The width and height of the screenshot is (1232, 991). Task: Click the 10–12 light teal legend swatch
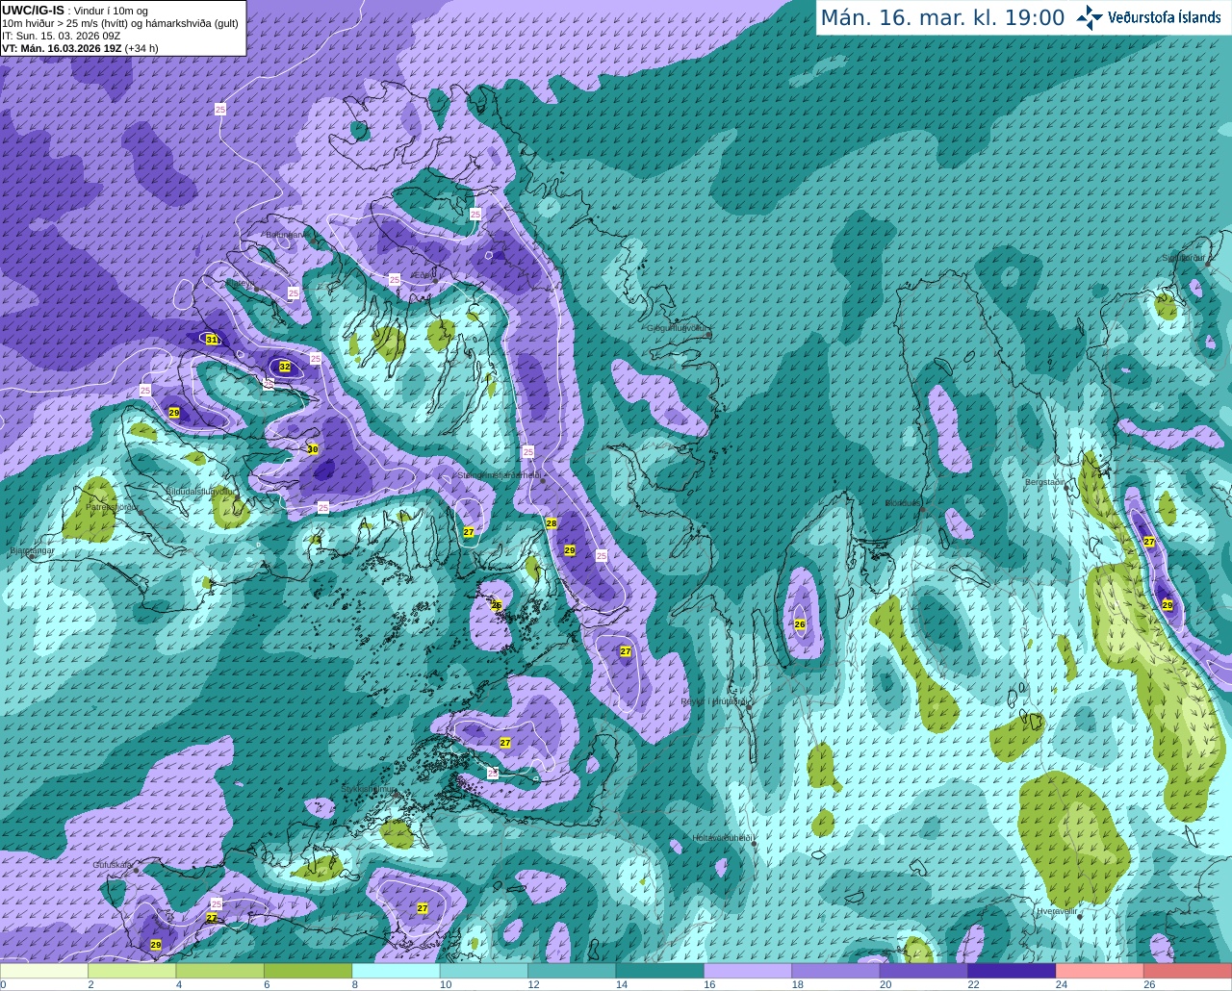tap(484, 971)
